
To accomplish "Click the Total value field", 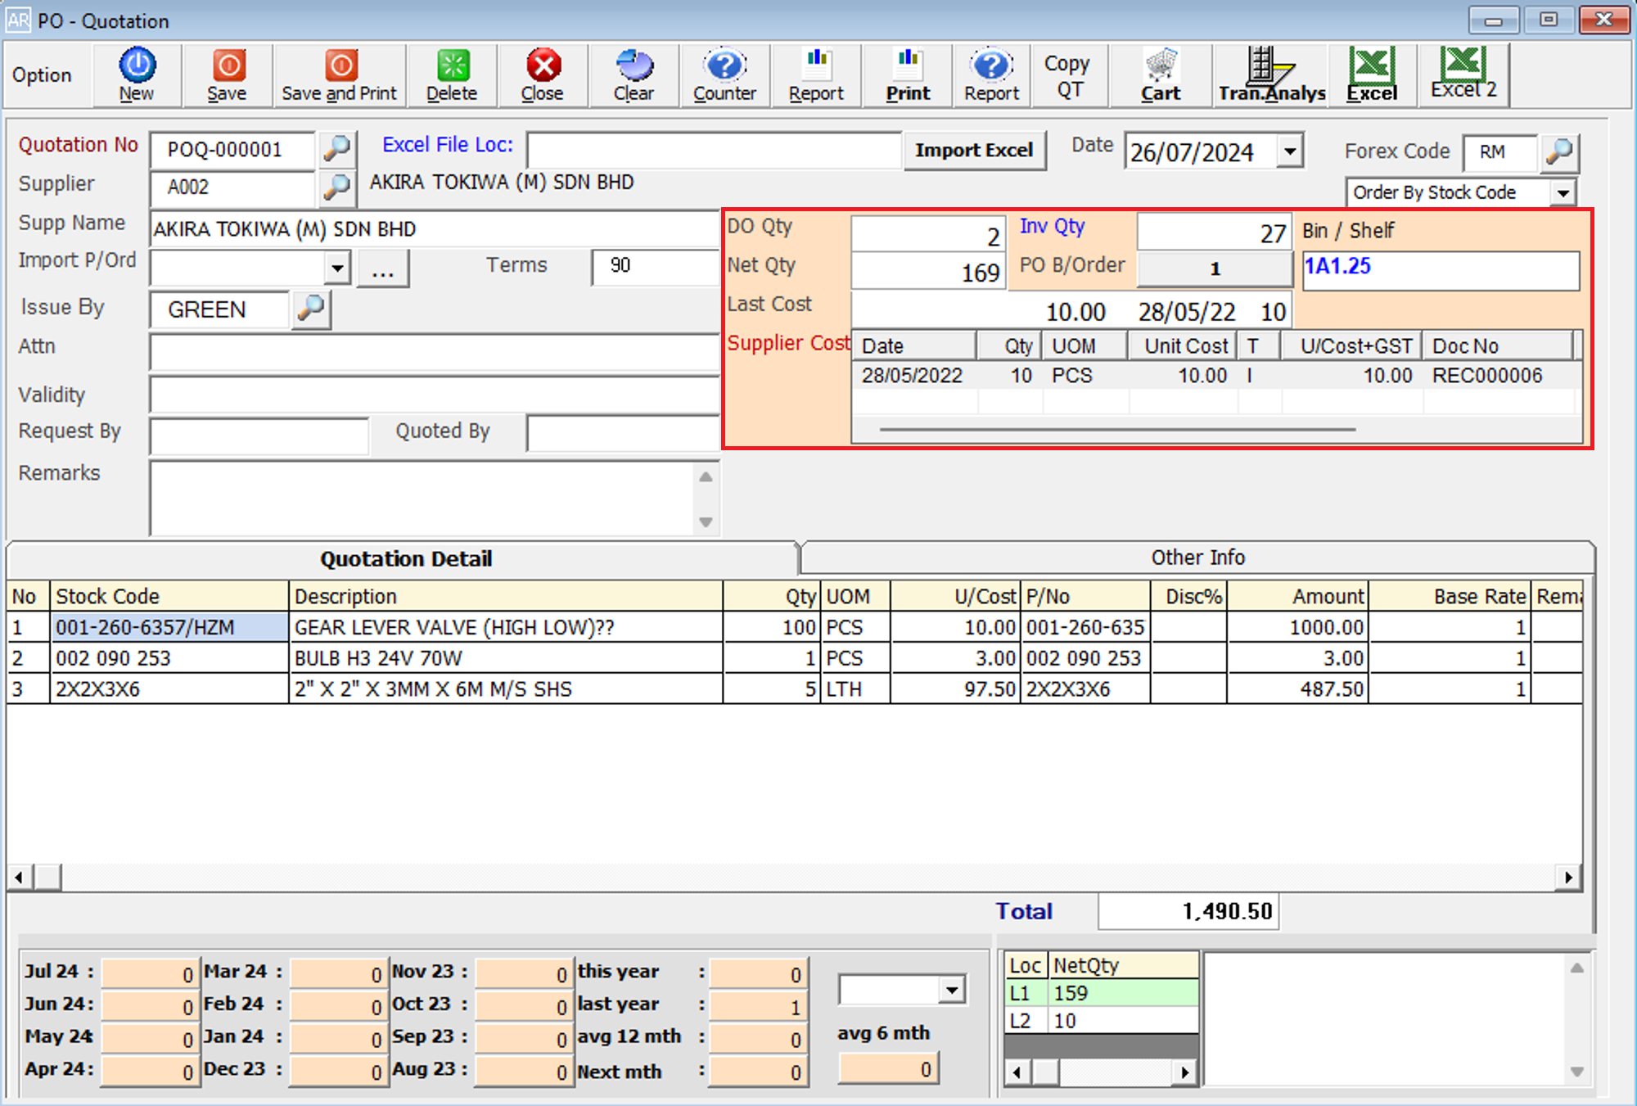I will (x=1188, y=911).
